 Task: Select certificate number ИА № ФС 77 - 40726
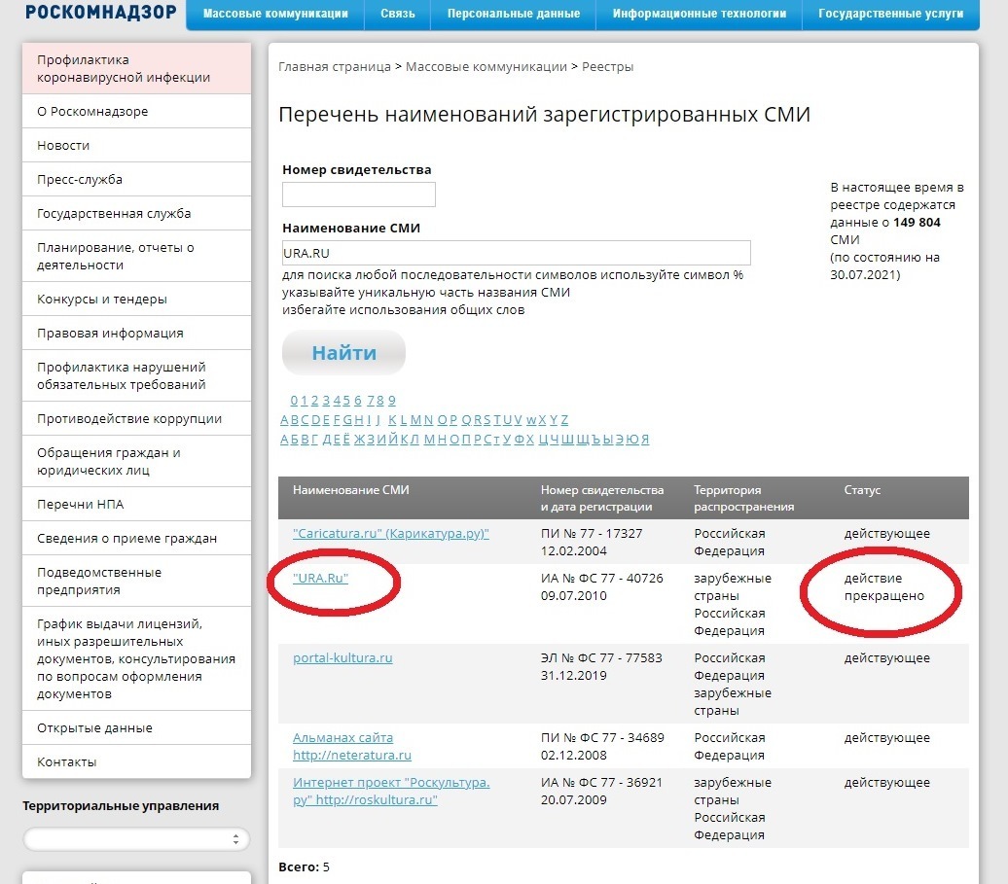coord(601,579)
